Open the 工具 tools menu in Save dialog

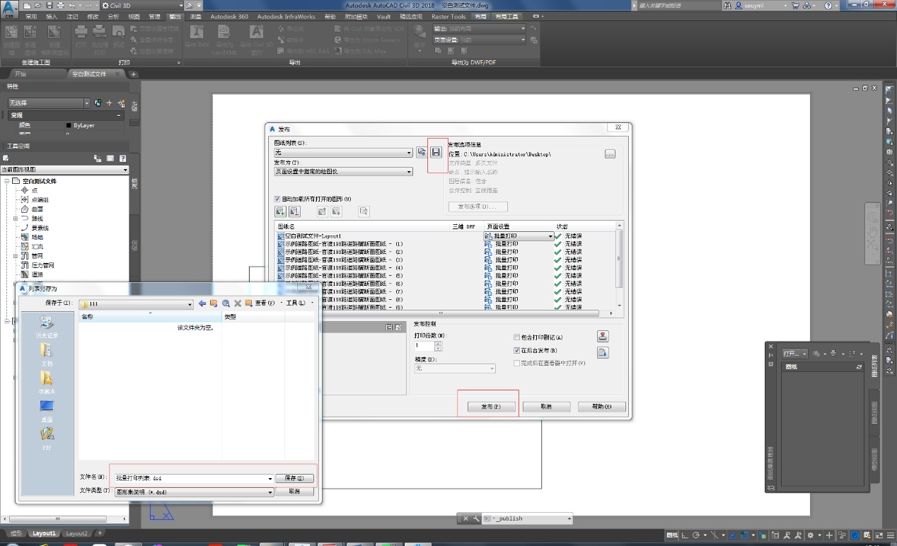click(296, 303)
